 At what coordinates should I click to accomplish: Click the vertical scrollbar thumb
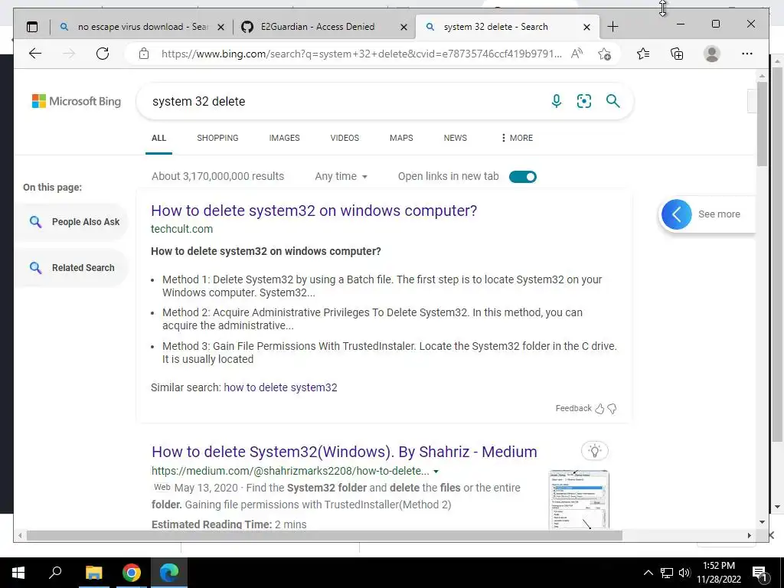(x=762, y=124)
